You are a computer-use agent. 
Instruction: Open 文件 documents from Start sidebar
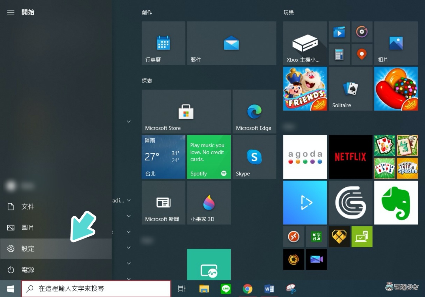tap(56, 207)
